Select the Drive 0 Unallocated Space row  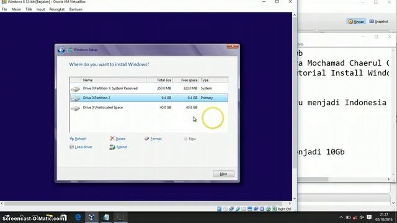point(149,107)
